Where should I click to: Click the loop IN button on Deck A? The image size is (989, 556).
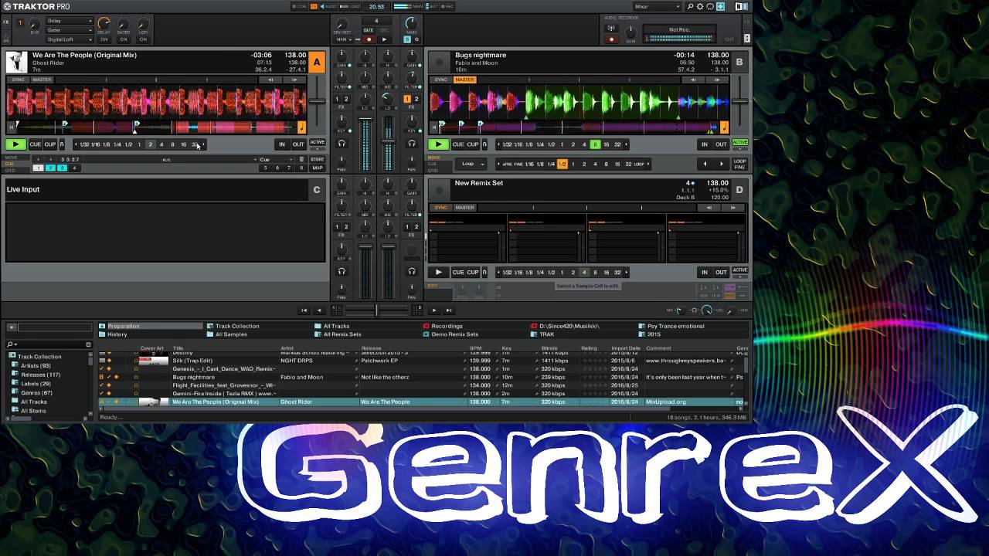tap(282, 144)
